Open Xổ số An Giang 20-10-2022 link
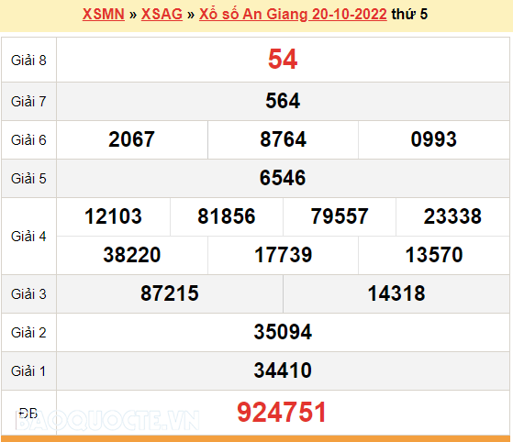 point(293,15)
